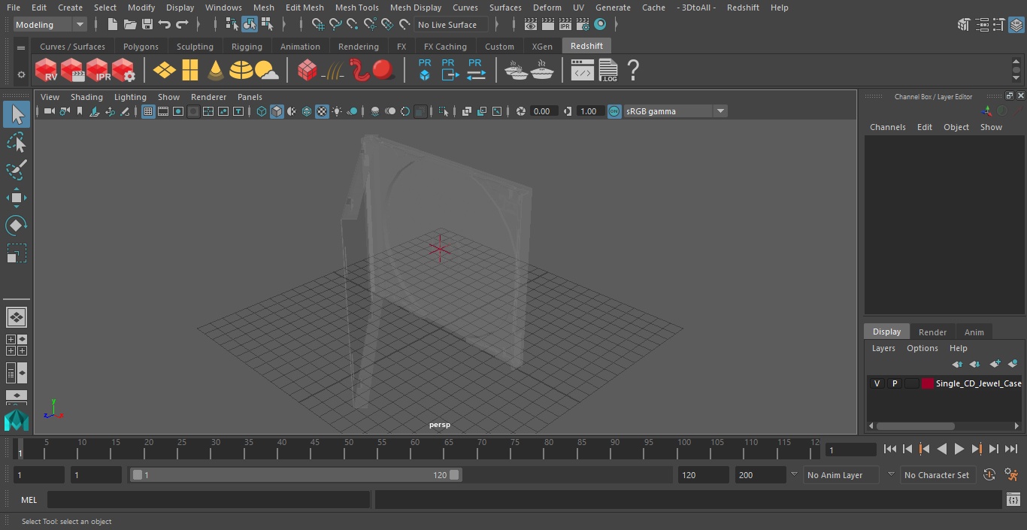The width and height of the screenshot is (1027, 530).
Task: Click the red layer color swatch
Action: click(x=928, y=383)
